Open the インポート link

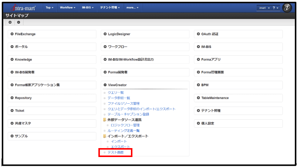[119, 141]
